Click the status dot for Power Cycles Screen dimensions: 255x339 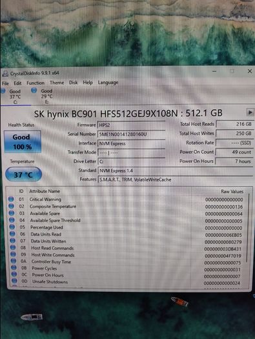click(14, 267)
